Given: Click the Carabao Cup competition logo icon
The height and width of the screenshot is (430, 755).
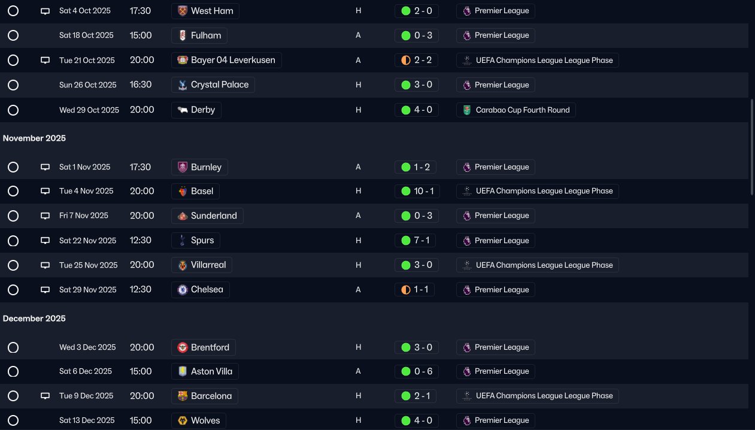Looking at the screenshot, I should point(467,110).
